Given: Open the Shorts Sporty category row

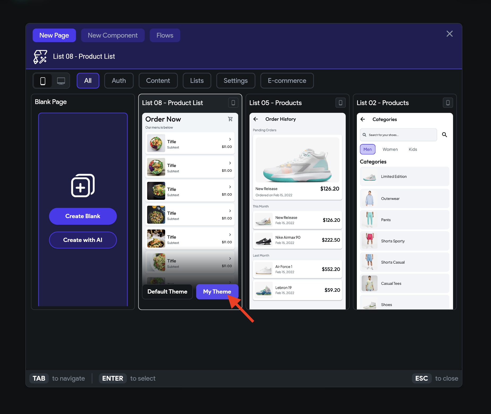Looking at the screenshot, I should coord(405,241).
